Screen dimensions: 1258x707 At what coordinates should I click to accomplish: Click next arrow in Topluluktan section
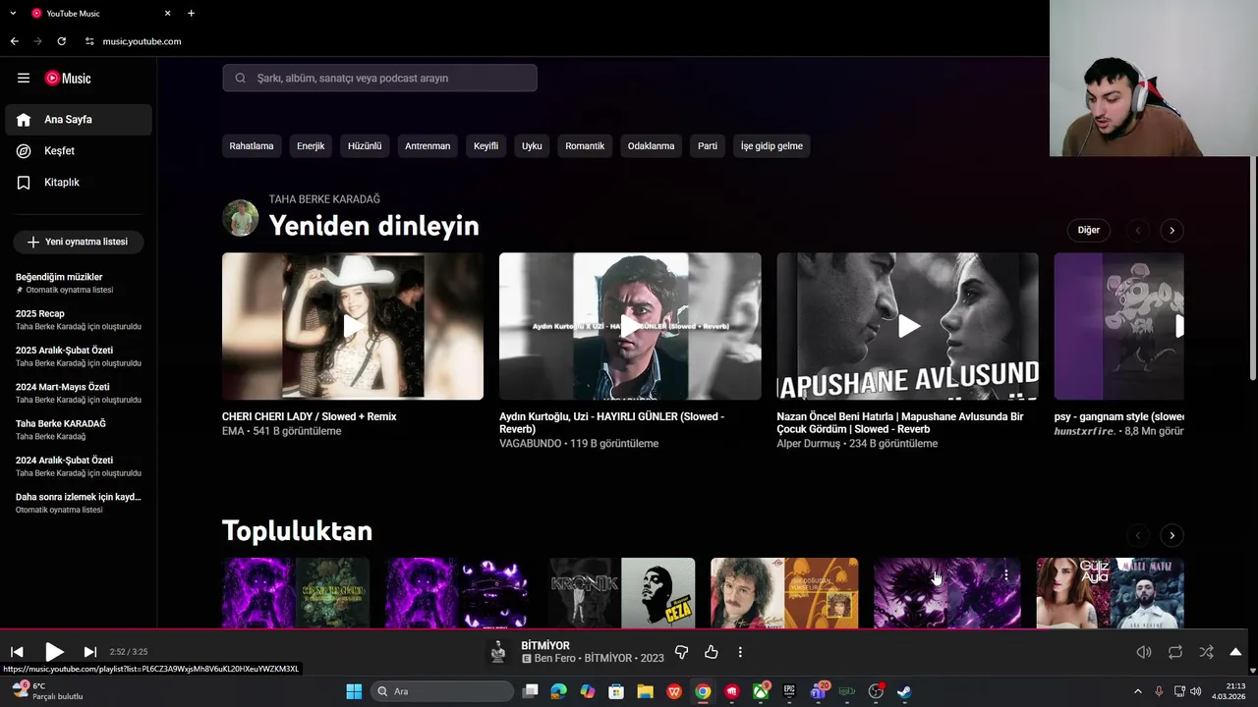click(1172, 535)
